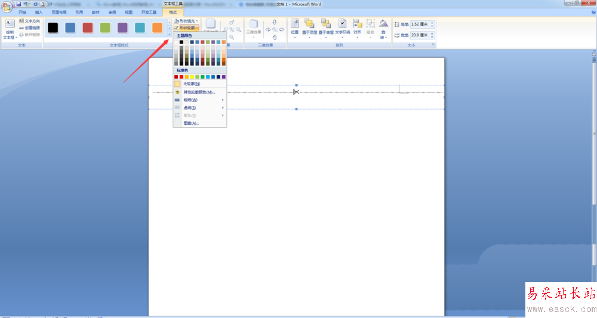Click the tilt up 3-D icon
The image size is (597, 318).
click(275, 22)
